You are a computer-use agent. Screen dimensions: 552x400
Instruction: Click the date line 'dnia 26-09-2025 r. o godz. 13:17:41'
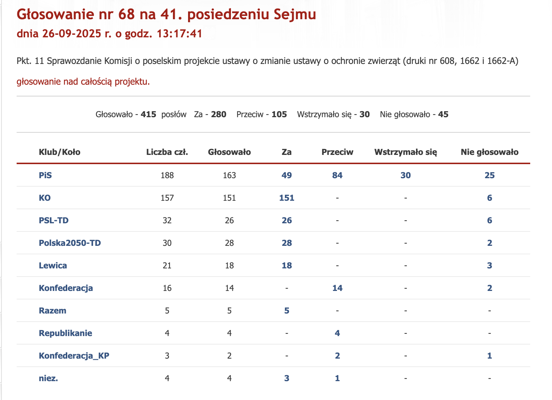pyautogui.click(x=109, y=34)
